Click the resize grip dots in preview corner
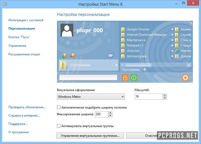201x144 pixels. pyautogui.click(x=191, y=23)
